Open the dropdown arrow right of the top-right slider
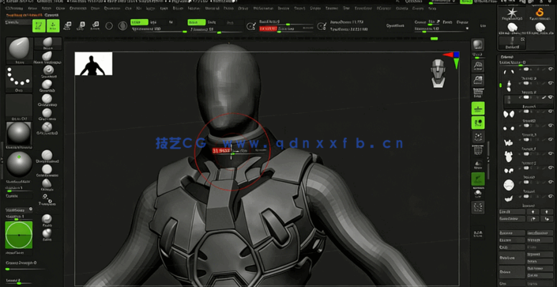 (x=467, y=28)
